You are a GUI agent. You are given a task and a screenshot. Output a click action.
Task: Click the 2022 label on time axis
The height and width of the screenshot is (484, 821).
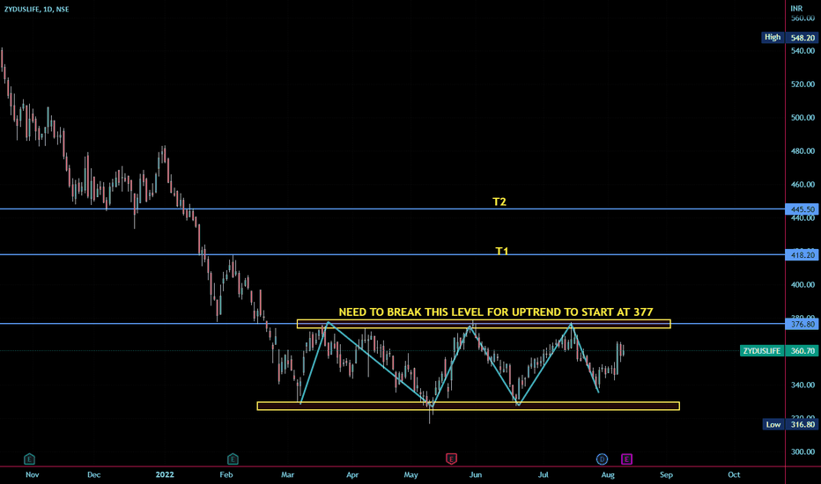coord(165,475)
